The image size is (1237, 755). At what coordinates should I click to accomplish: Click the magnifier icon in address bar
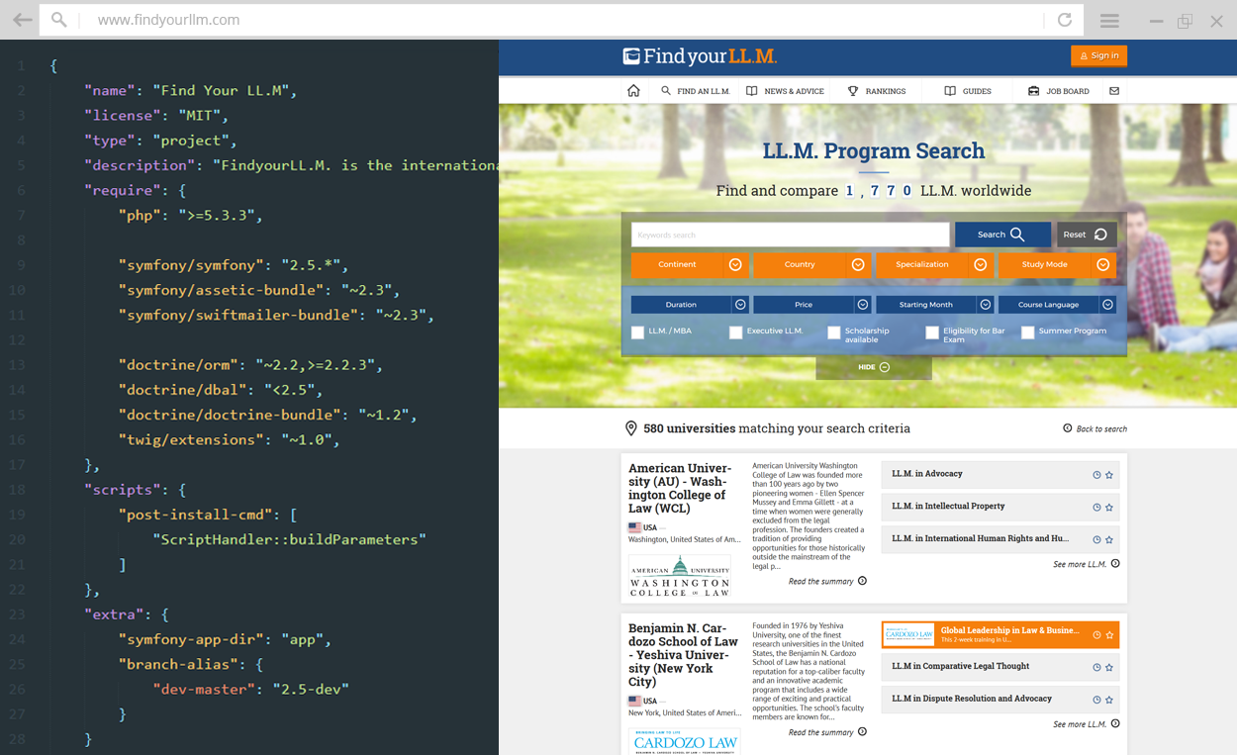click(59, 20)
